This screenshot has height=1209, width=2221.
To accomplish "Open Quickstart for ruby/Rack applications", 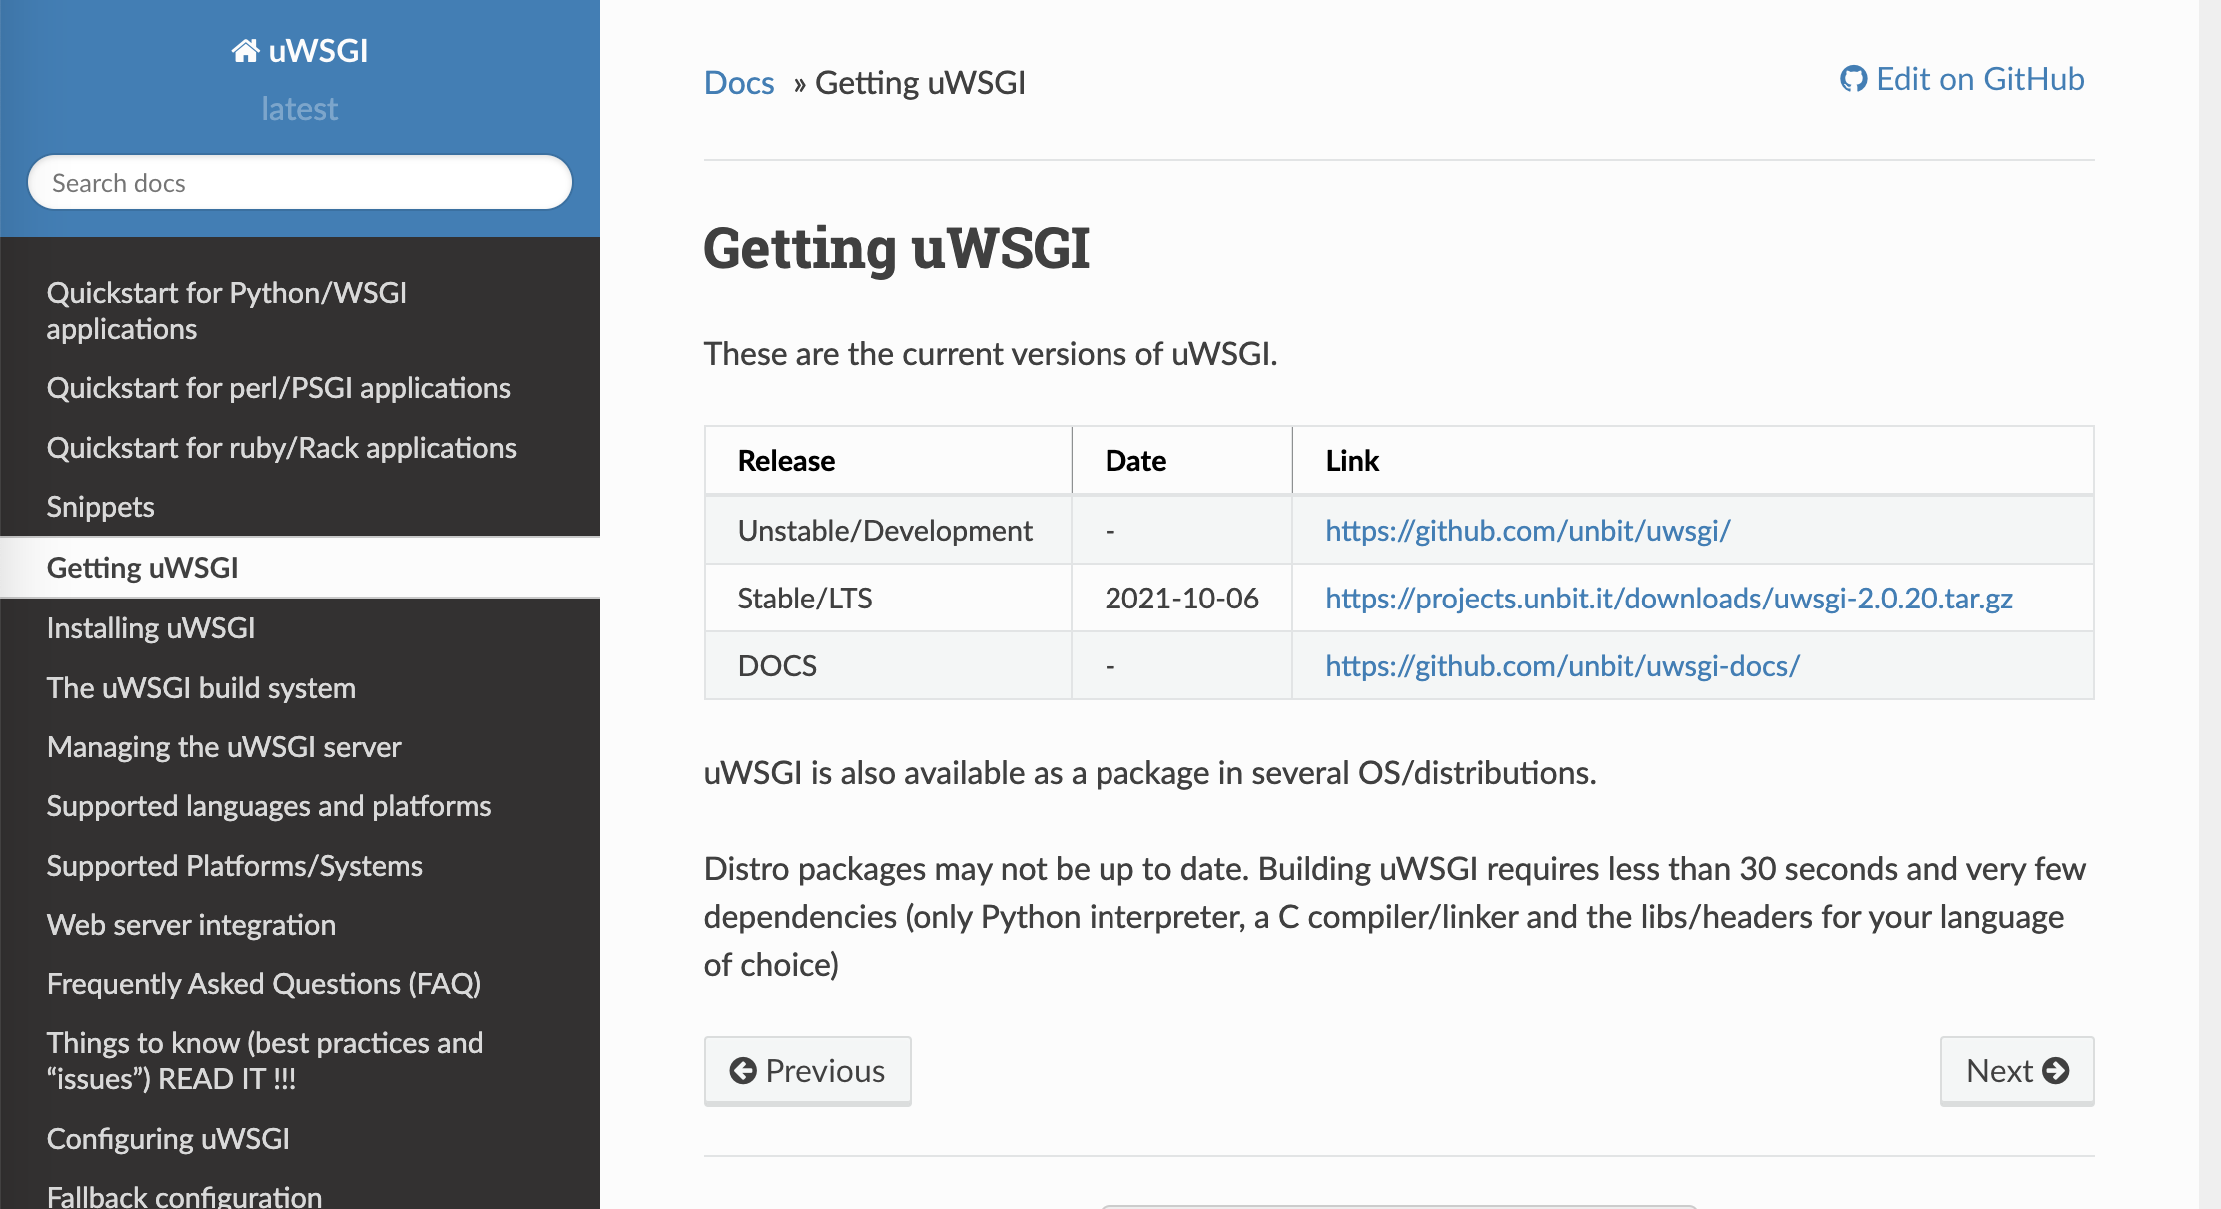I will (x=282, y=447).
